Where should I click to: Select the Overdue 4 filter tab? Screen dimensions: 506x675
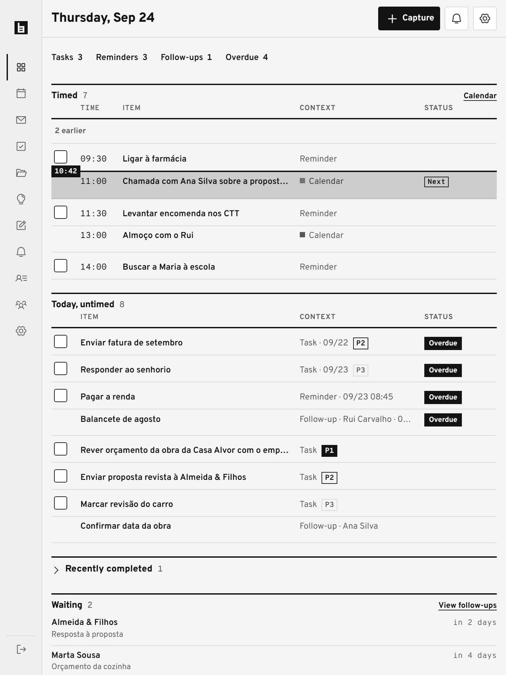247,57
